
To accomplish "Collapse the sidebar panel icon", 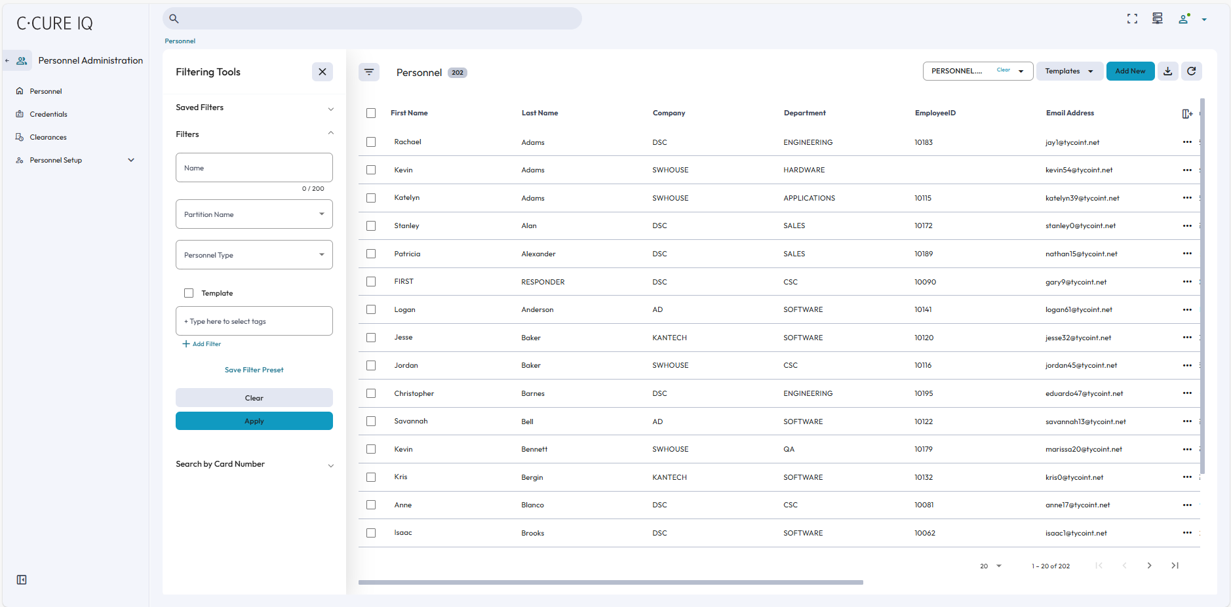I will click(22, 579).
